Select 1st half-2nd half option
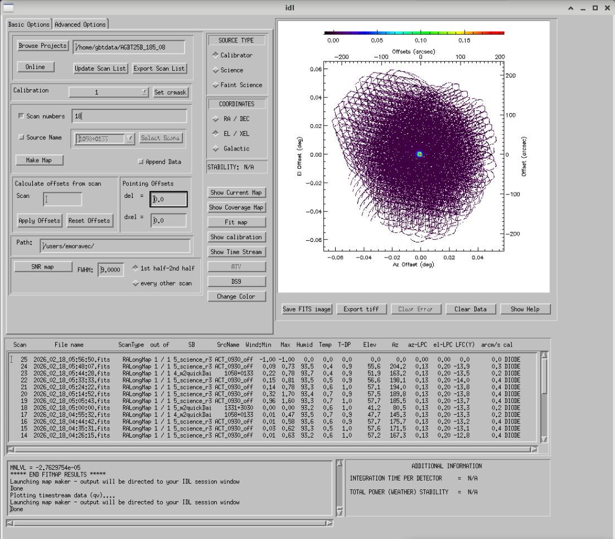The image size is (615, 539). [135, 268]
